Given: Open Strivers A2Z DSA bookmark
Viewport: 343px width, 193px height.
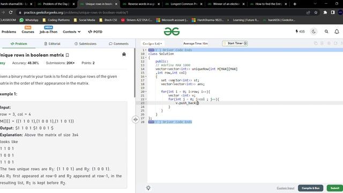Looking at the screenshot, I should [x=137, y=20].
